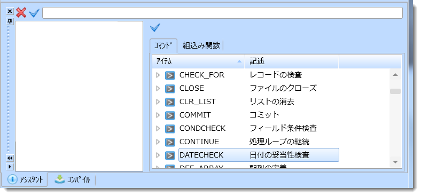
Task: Select the CONDCHECK item
Action: point(202,128)
